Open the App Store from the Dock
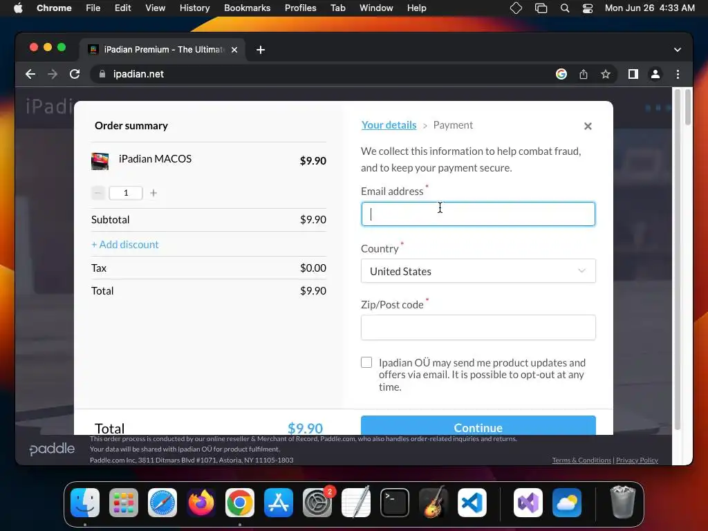The height and width of the screenshot is (531, 708). pyautogui.click(x=279, y=503)
